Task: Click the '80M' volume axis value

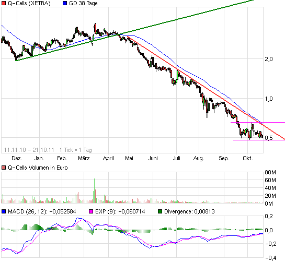Action: tap(270, 172)
